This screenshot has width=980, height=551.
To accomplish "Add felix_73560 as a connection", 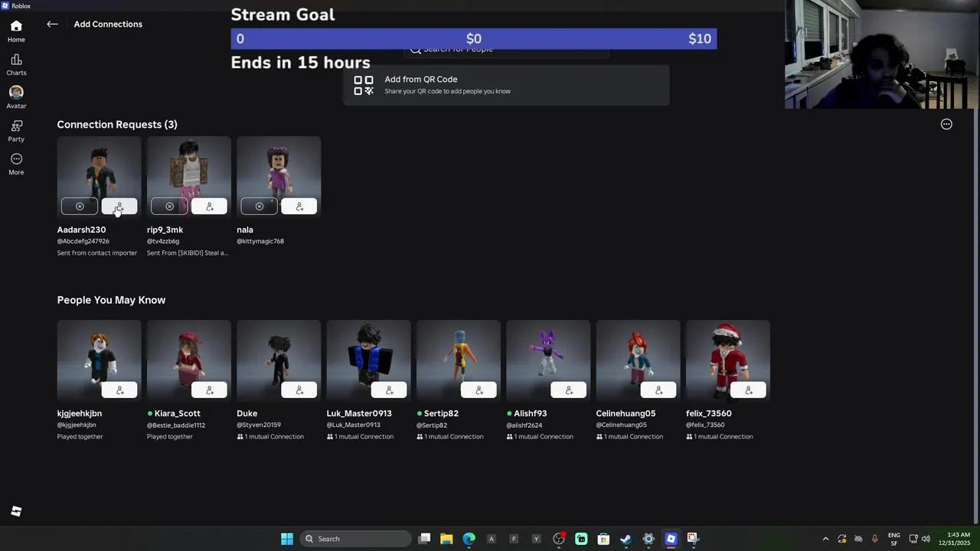I will tap(748, 390).
